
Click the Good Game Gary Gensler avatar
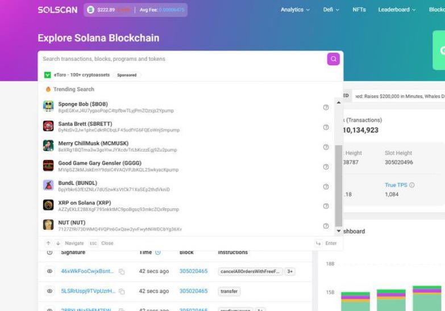coord(48,166)
